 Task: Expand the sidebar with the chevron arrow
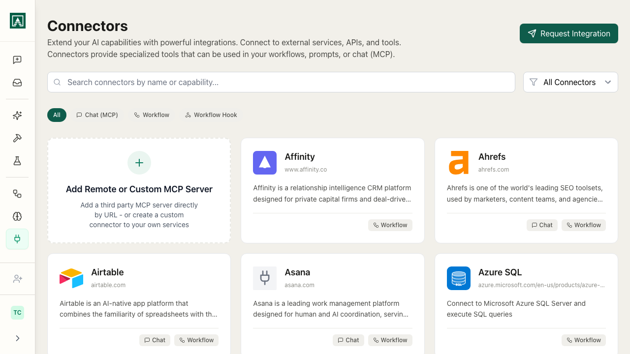(17, 338)
